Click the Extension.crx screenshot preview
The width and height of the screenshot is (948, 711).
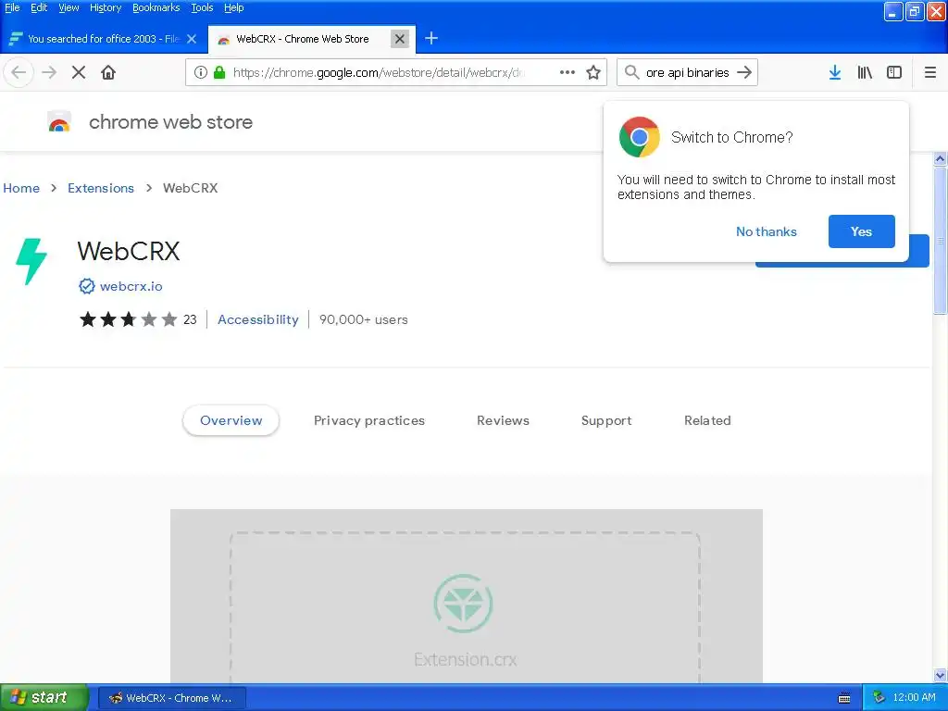point(467,596)
